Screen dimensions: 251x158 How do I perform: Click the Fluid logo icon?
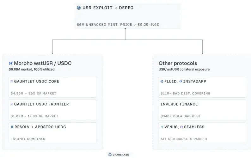[162, 81]
